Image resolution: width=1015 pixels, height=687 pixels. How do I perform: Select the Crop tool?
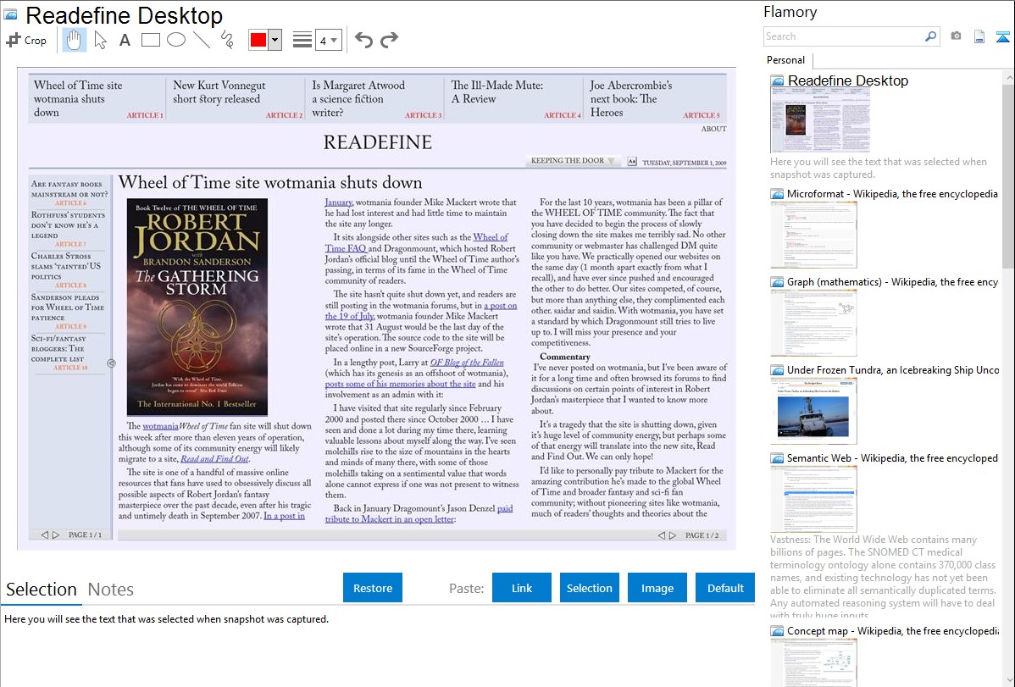(x=26, y=40)
